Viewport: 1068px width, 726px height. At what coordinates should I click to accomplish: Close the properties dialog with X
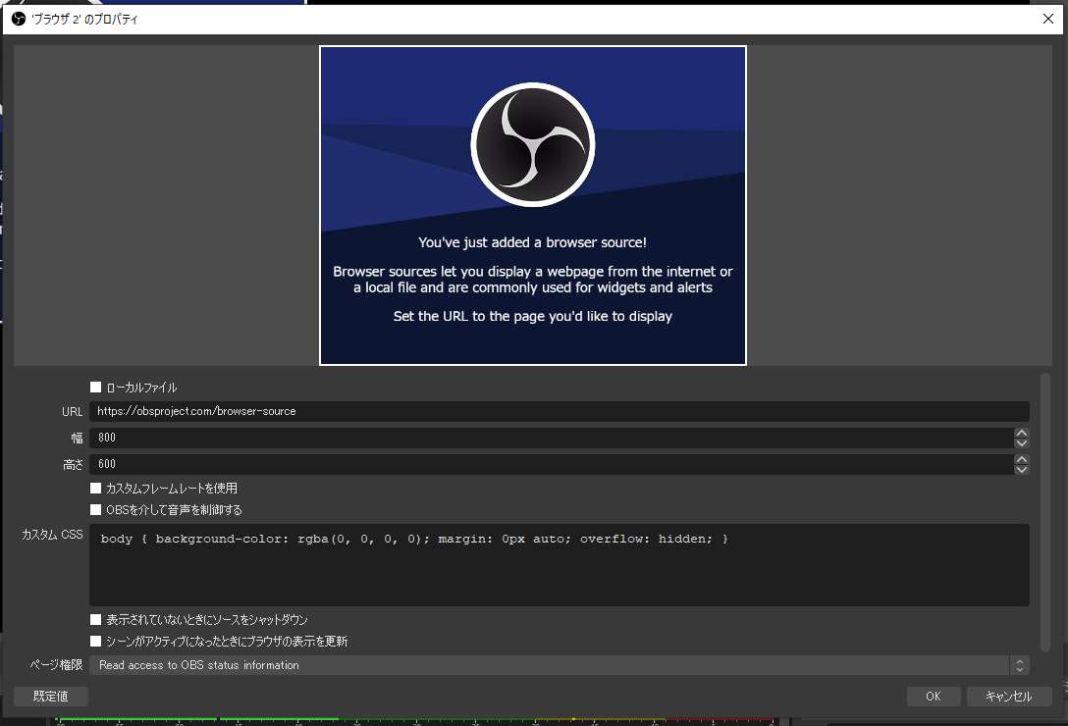point(1048,19)
